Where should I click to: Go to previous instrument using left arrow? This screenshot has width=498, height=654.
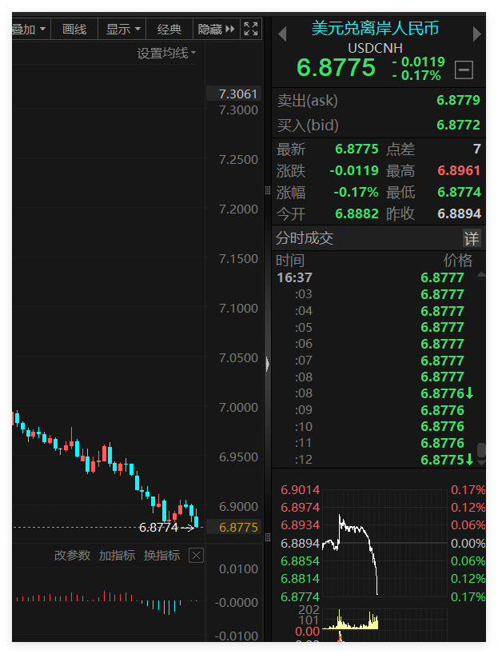(x=282, y=34)
